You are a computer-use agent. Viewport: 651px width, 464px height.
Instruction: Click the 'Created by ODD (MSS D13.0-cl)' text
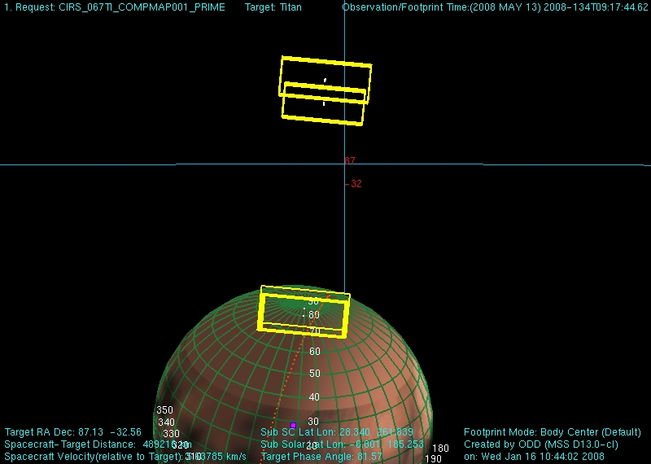[541, 444]
